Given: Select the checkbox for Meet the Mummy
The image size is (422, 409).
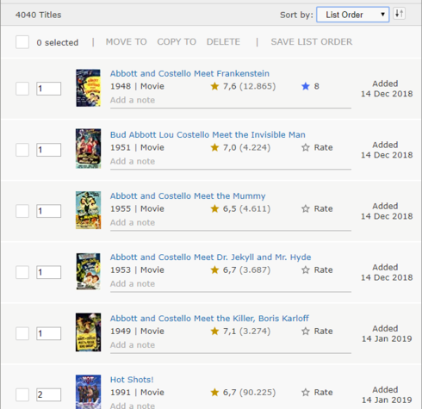Looking at the screenshot, I should point(22,211).
